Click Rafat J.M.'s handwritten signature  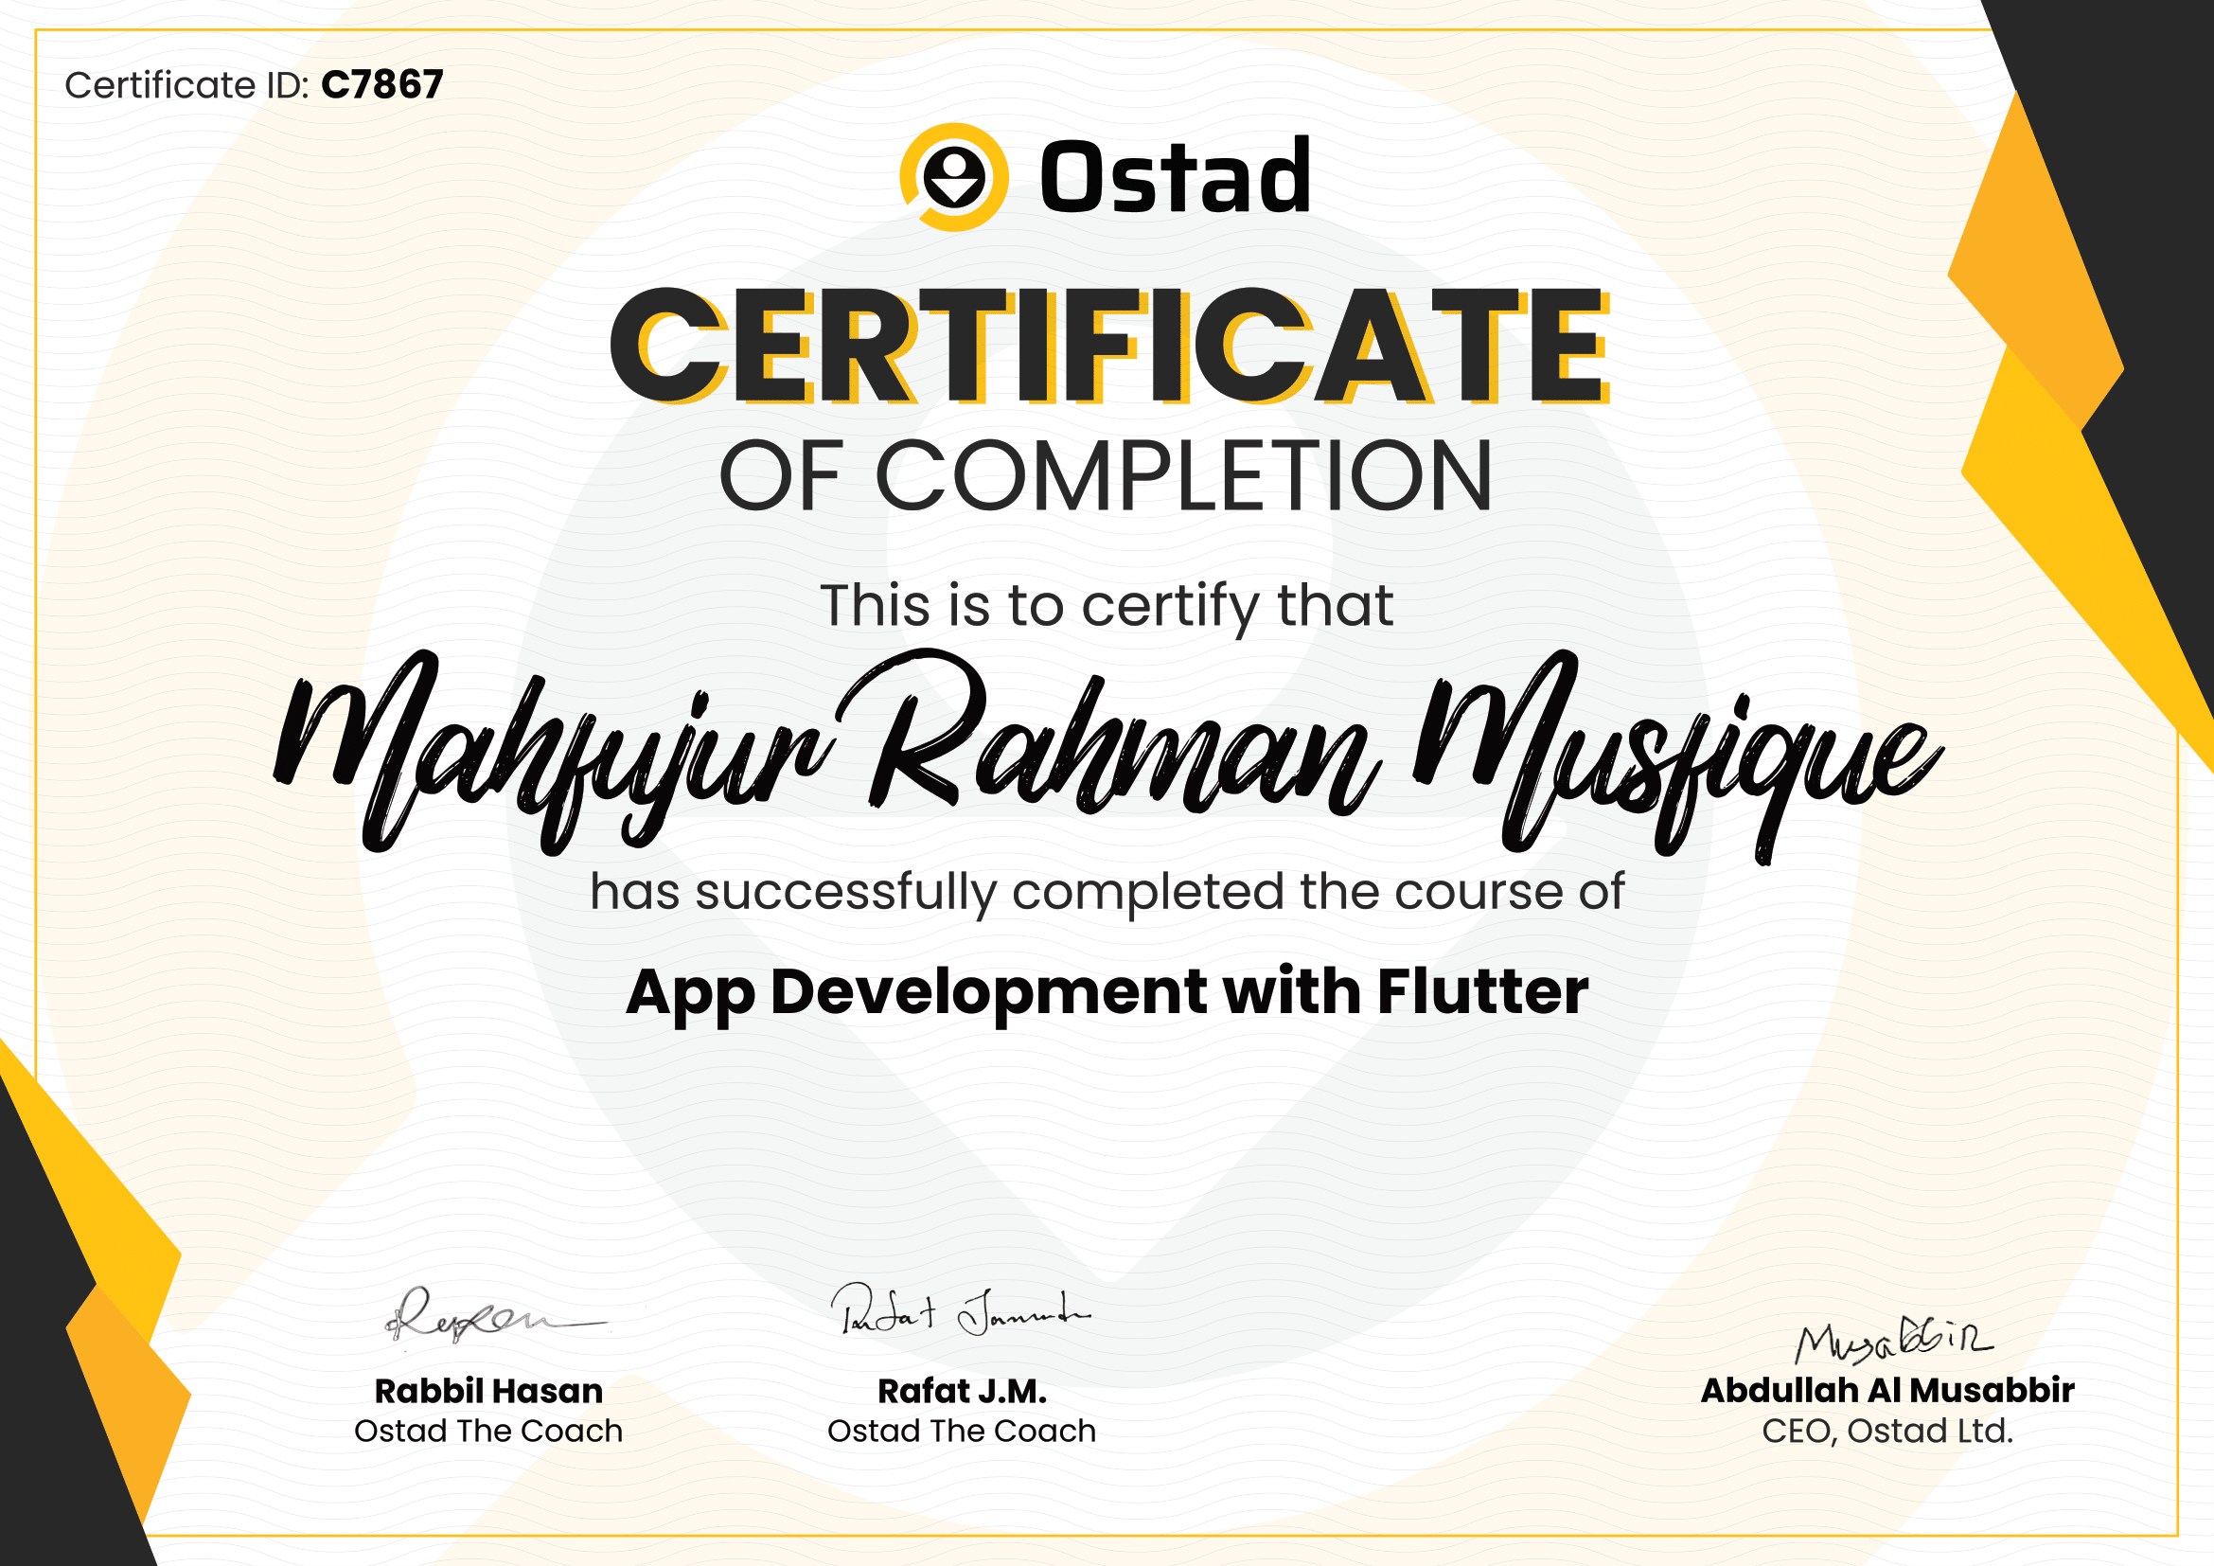960,1311
